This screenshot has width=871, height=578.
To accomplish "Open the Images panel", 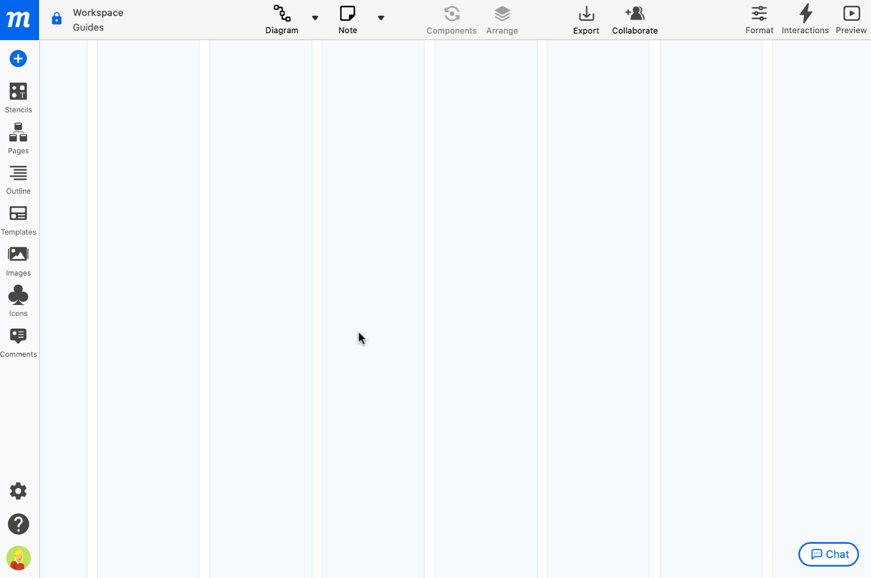I will pyautogui.click(x=18, y=260).
